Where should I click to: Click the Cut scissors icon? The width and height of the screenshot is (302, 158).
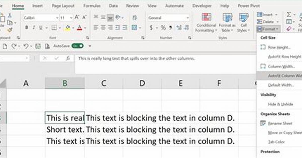pyautogui.click(x=10, y=16)
